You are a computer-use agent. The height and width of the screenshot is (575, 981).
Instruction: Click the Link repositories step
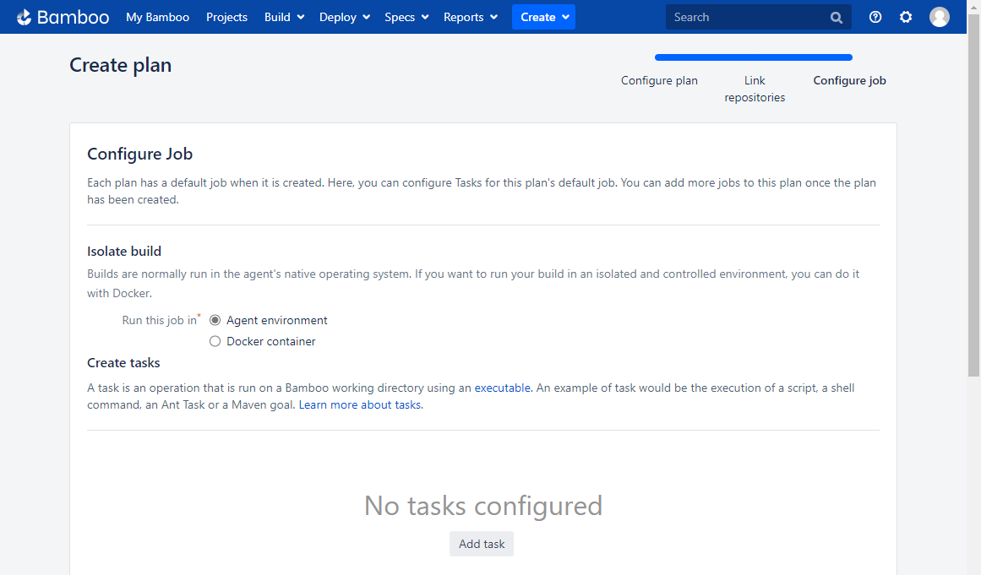(x=755, y=89)
